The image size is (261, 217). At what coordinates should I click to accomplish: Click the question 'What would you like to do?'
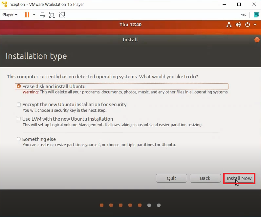(168, 77)
